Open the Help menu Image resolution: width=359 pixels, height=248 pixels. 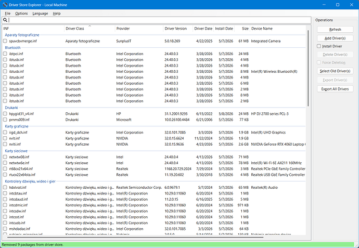click(57, 14)
